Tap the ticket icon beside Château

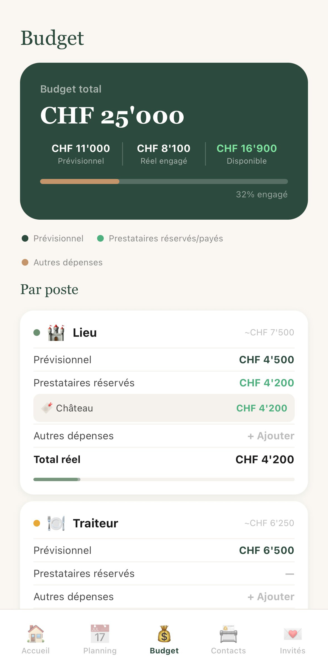[47, 408]
